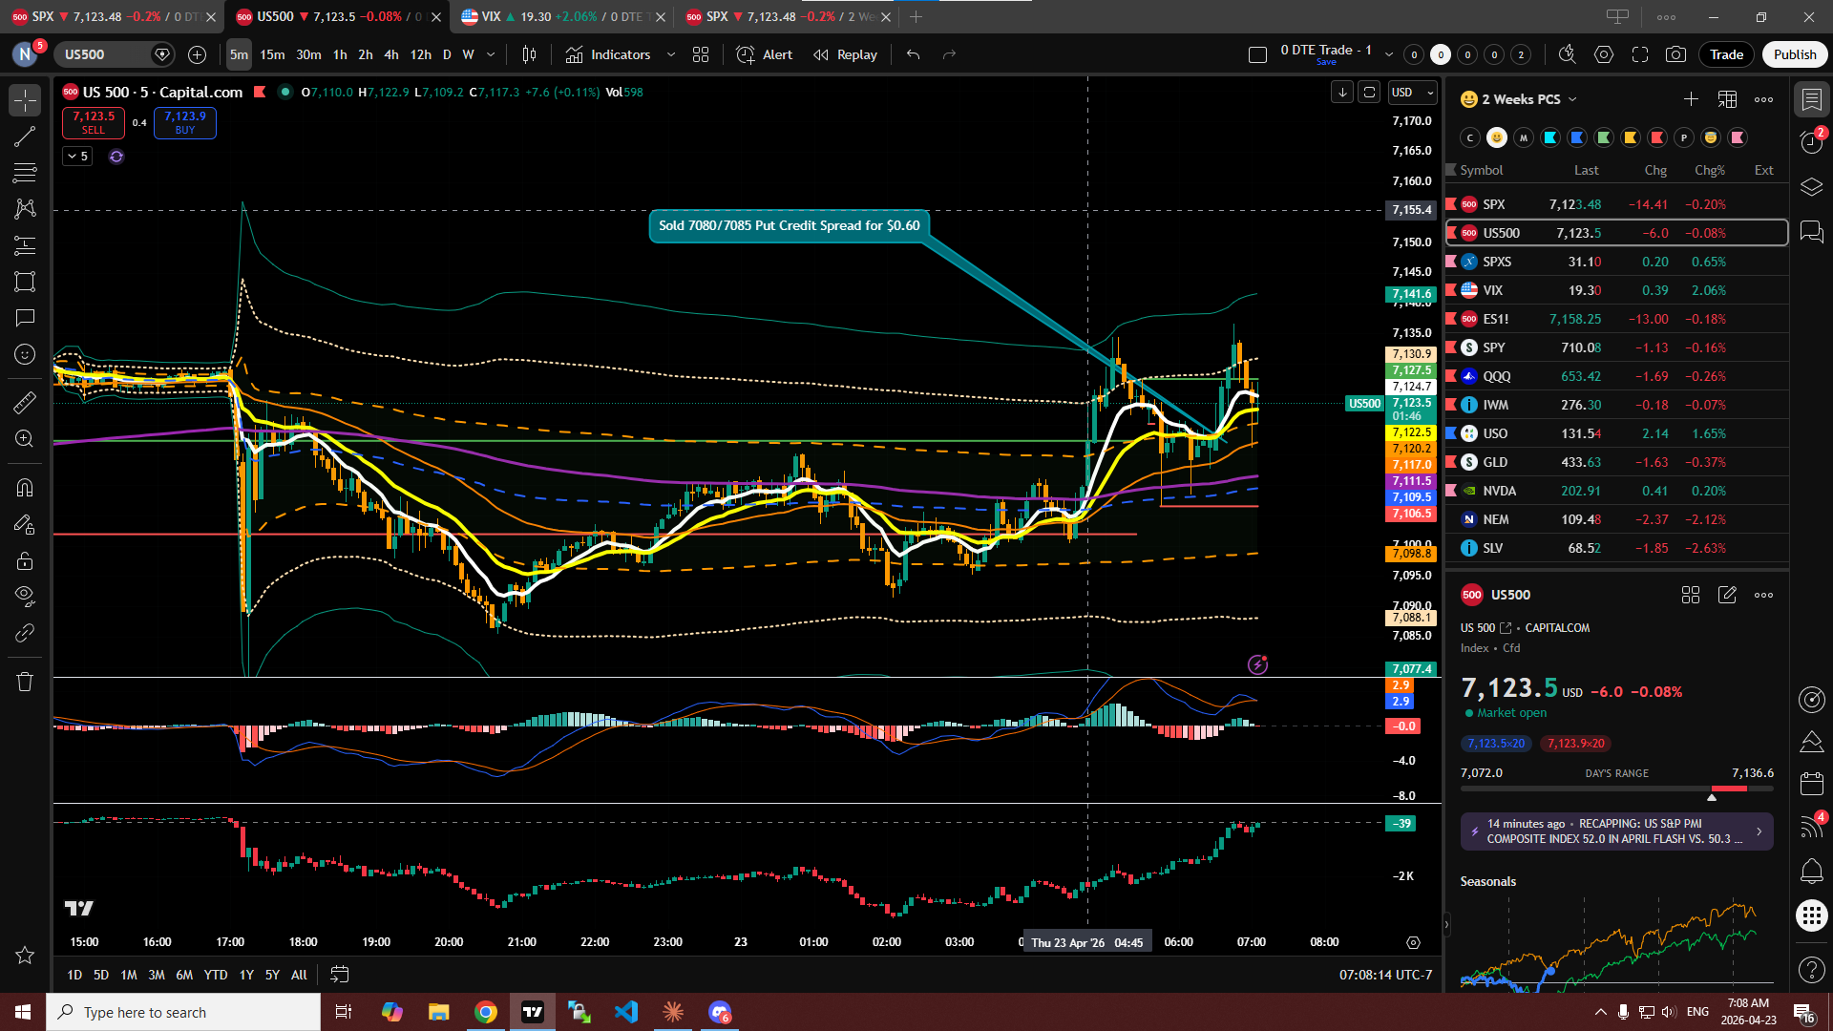Screen dimensions: 1833x1031
Task: Click the Publish button
Action: (1794, 54)
